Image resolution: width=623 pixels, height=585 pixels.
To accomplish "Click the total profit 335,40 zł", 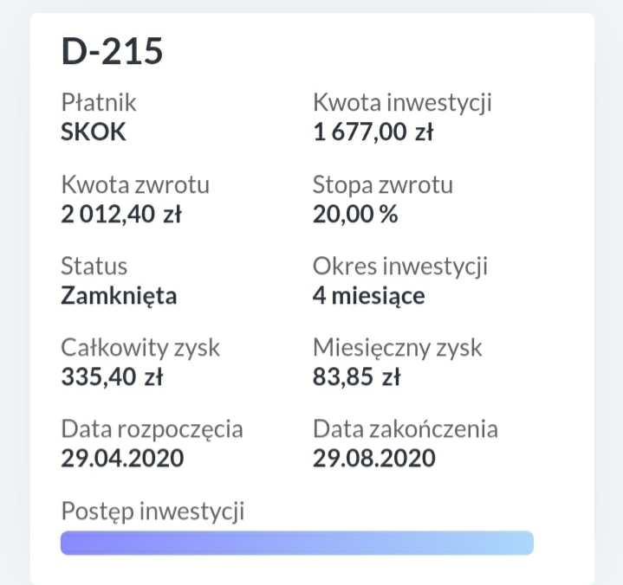I will 112,377.
